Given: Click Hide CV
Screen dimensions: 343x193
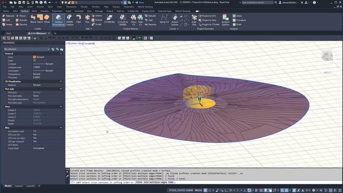Looking at the screenshot, I should point(140,20).
